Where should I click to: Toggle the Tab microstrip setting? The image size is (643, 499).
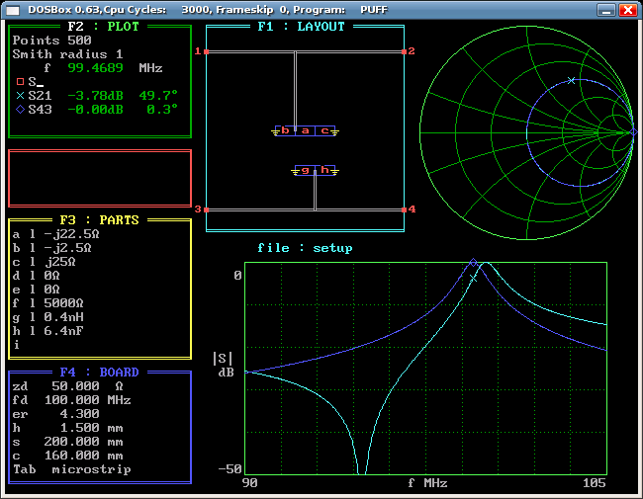point(72,469)
